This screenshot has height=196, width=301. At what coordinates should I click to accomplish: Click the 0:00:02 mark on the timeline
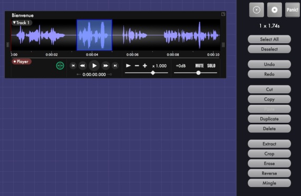pos(52,55)
